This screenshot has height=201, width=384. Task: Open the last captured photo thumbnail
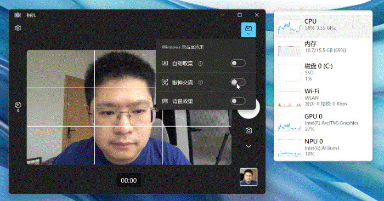coord(249,176)
